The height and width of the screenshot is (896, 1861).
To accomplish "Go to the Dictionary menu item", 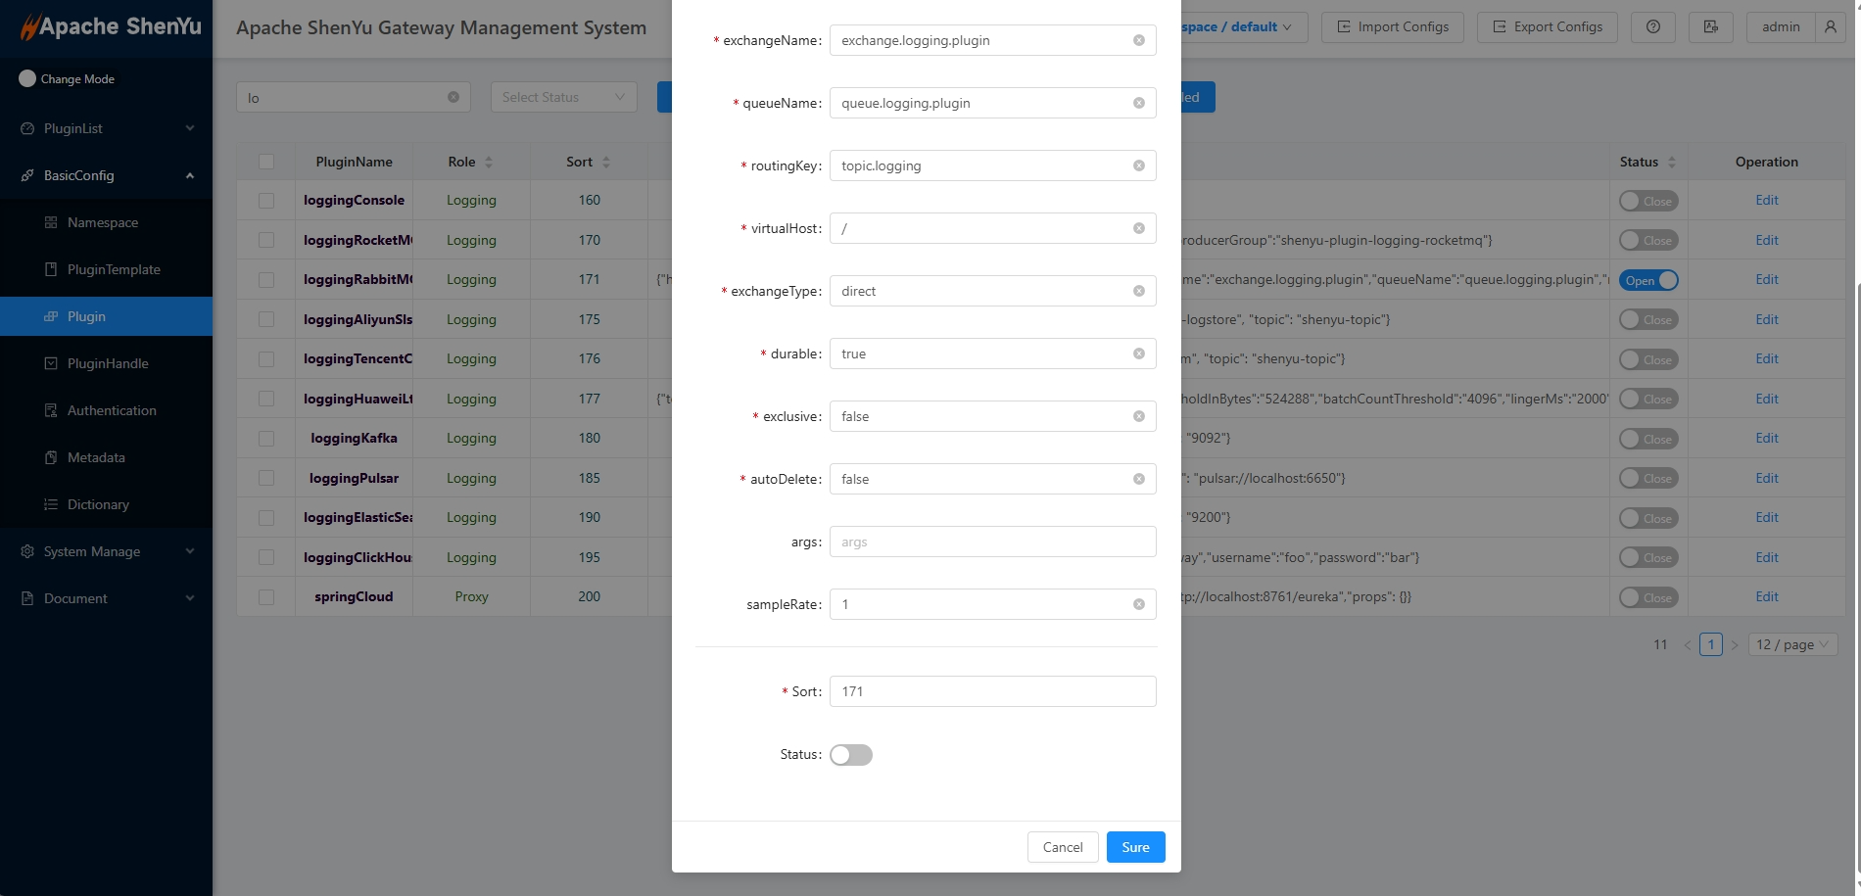I will point(98,504).
